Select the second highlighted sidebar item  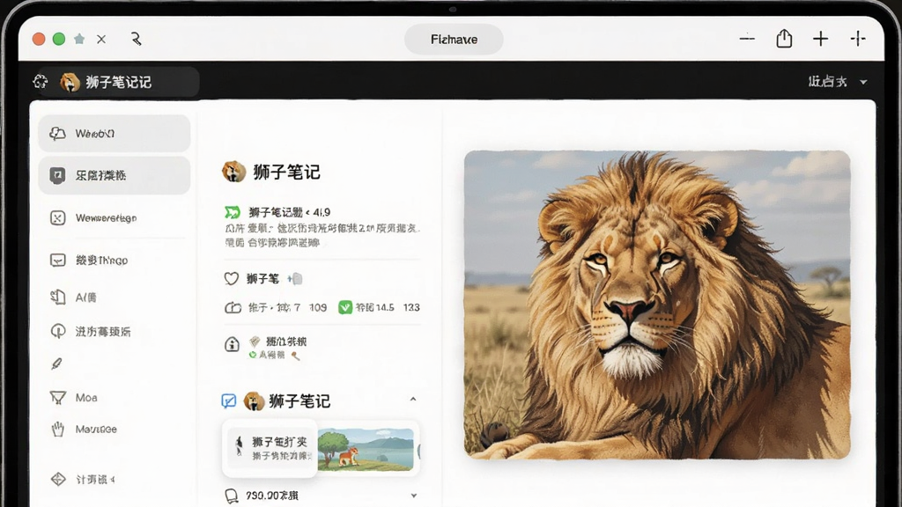point(115,175)
